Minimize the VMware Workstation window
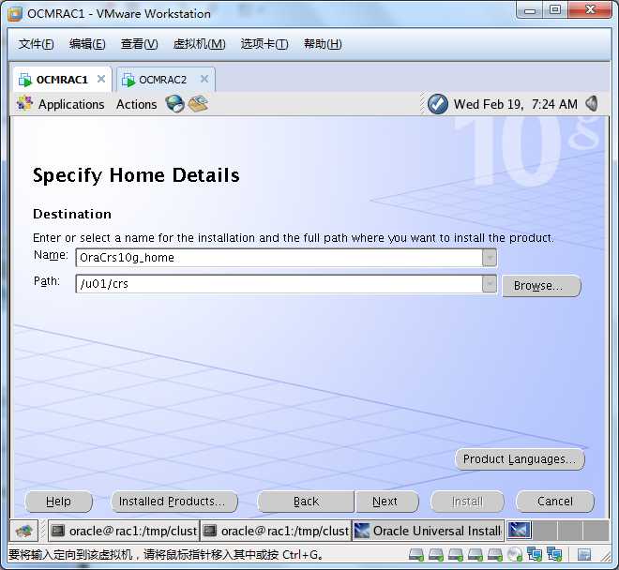 pyautogui.click(x=530, y=10)
